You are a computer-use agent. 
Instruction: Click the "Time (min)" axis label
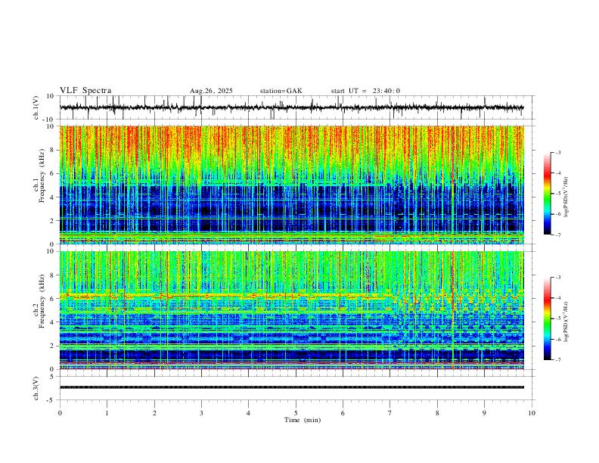point(303,420)
